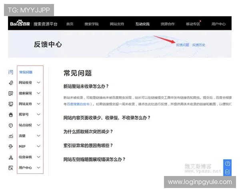240x192 pixels.
Task: Select 常见问题 in the sidebar
Action: click(26, 72)
